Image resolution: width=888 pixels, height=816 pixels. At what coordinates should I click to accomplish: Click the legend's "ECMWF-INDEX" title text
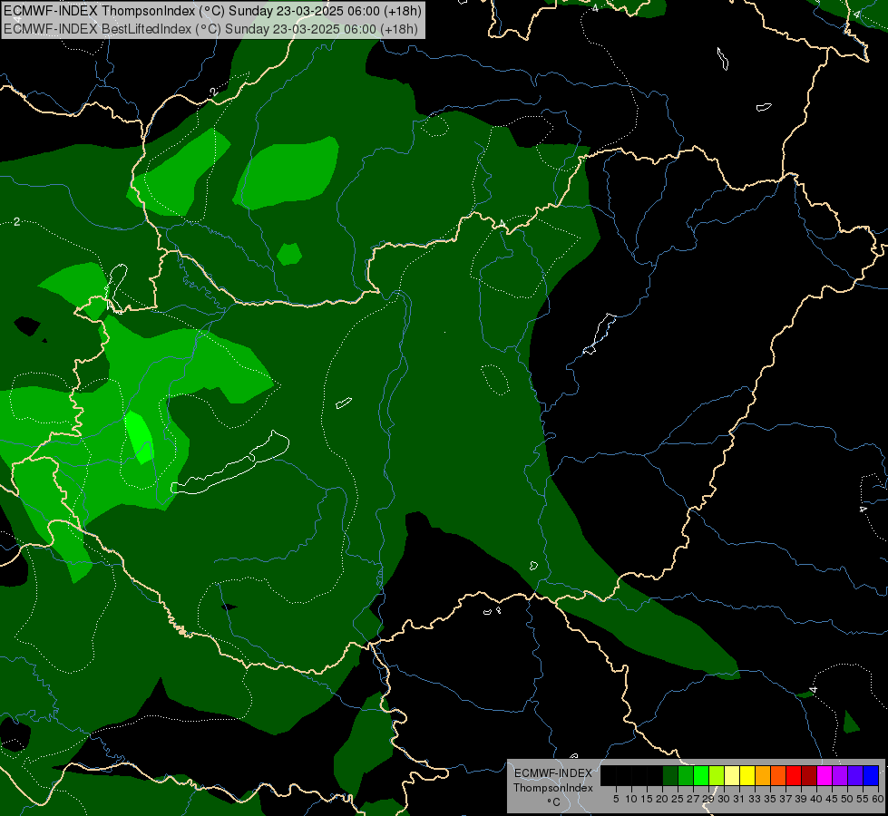click(553, 773)
